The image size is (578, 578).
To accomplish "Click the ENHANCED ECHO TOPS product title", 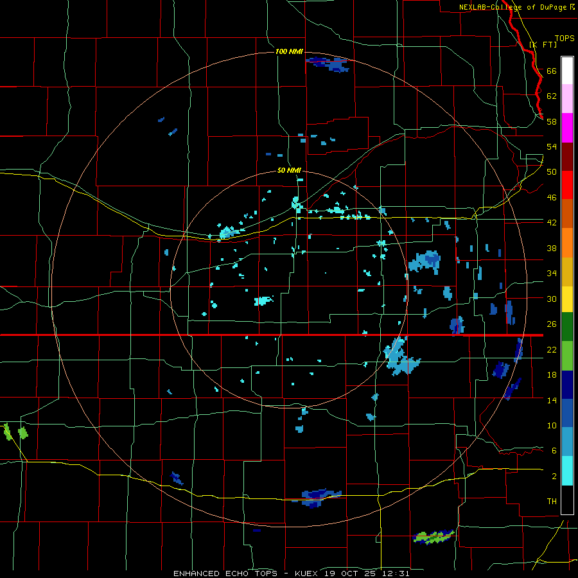I will coord(225,574).
